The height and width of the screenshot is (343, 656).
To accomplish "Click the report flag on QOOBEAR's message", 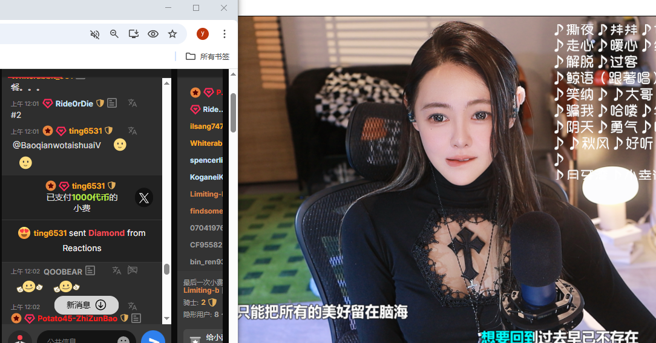I will pos(133,270).
